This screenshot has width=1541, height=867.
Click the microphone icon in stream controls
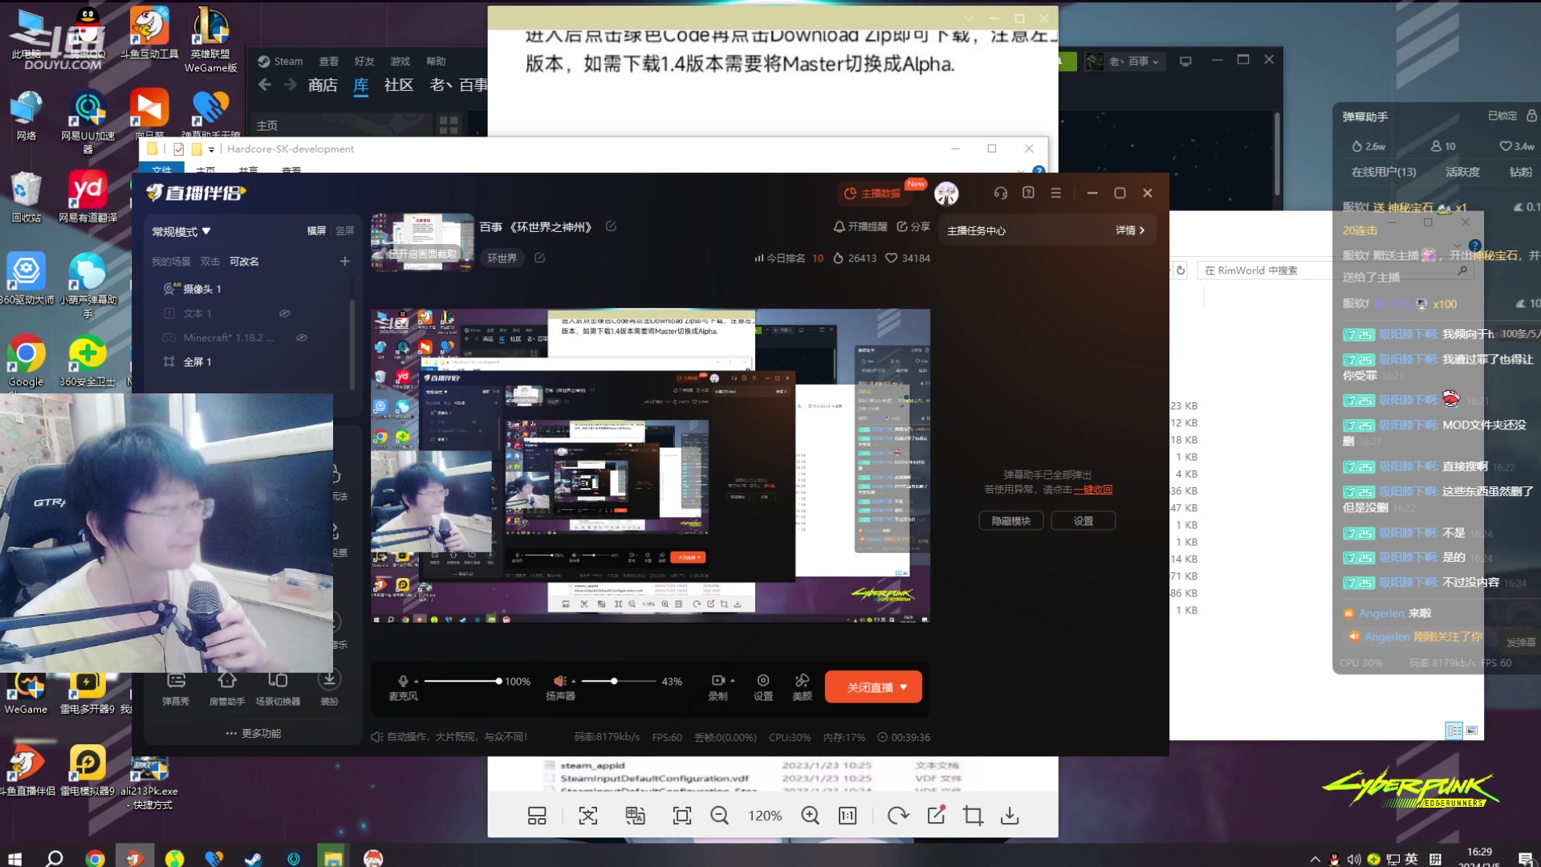(x=402, y=681)
